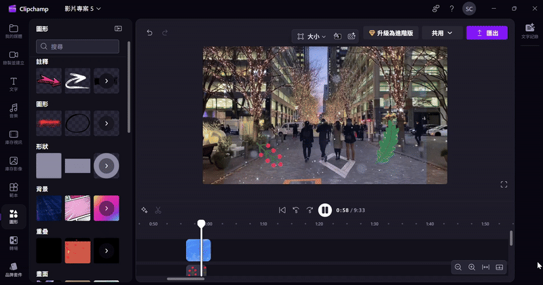Expand more 註釋 annotation graphics arrow
The height and width of the screenshot is (285, 543).
[107, 81]
